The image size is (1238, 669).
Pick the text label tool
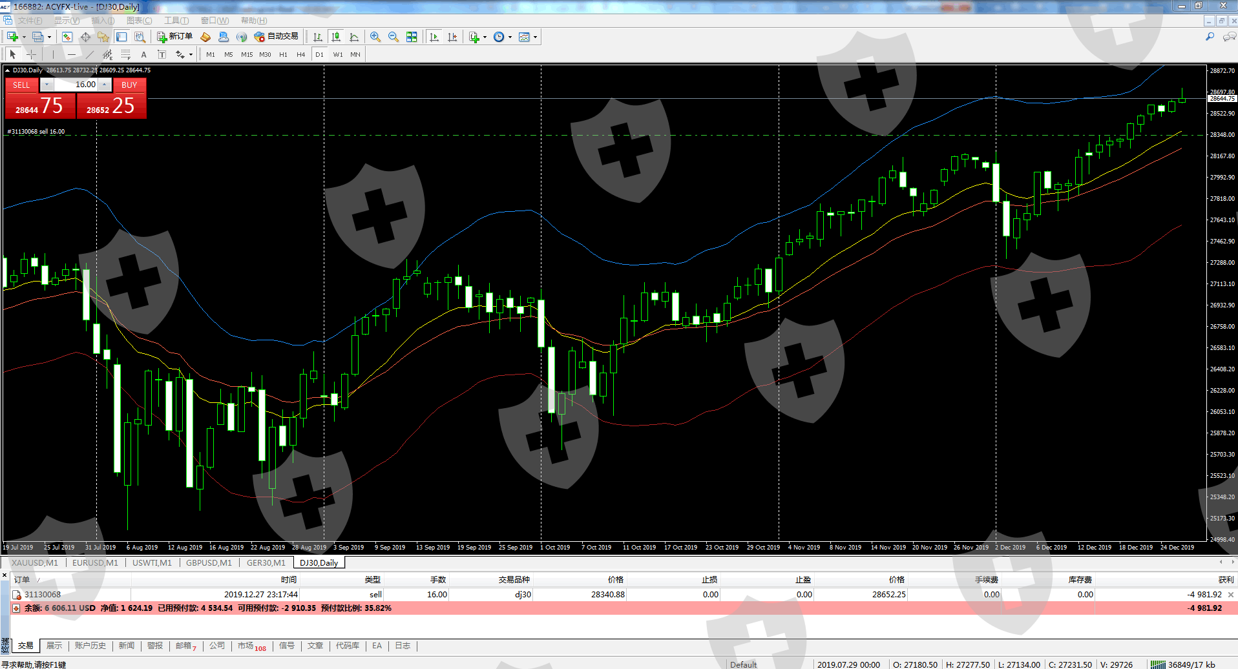point(143,55)
